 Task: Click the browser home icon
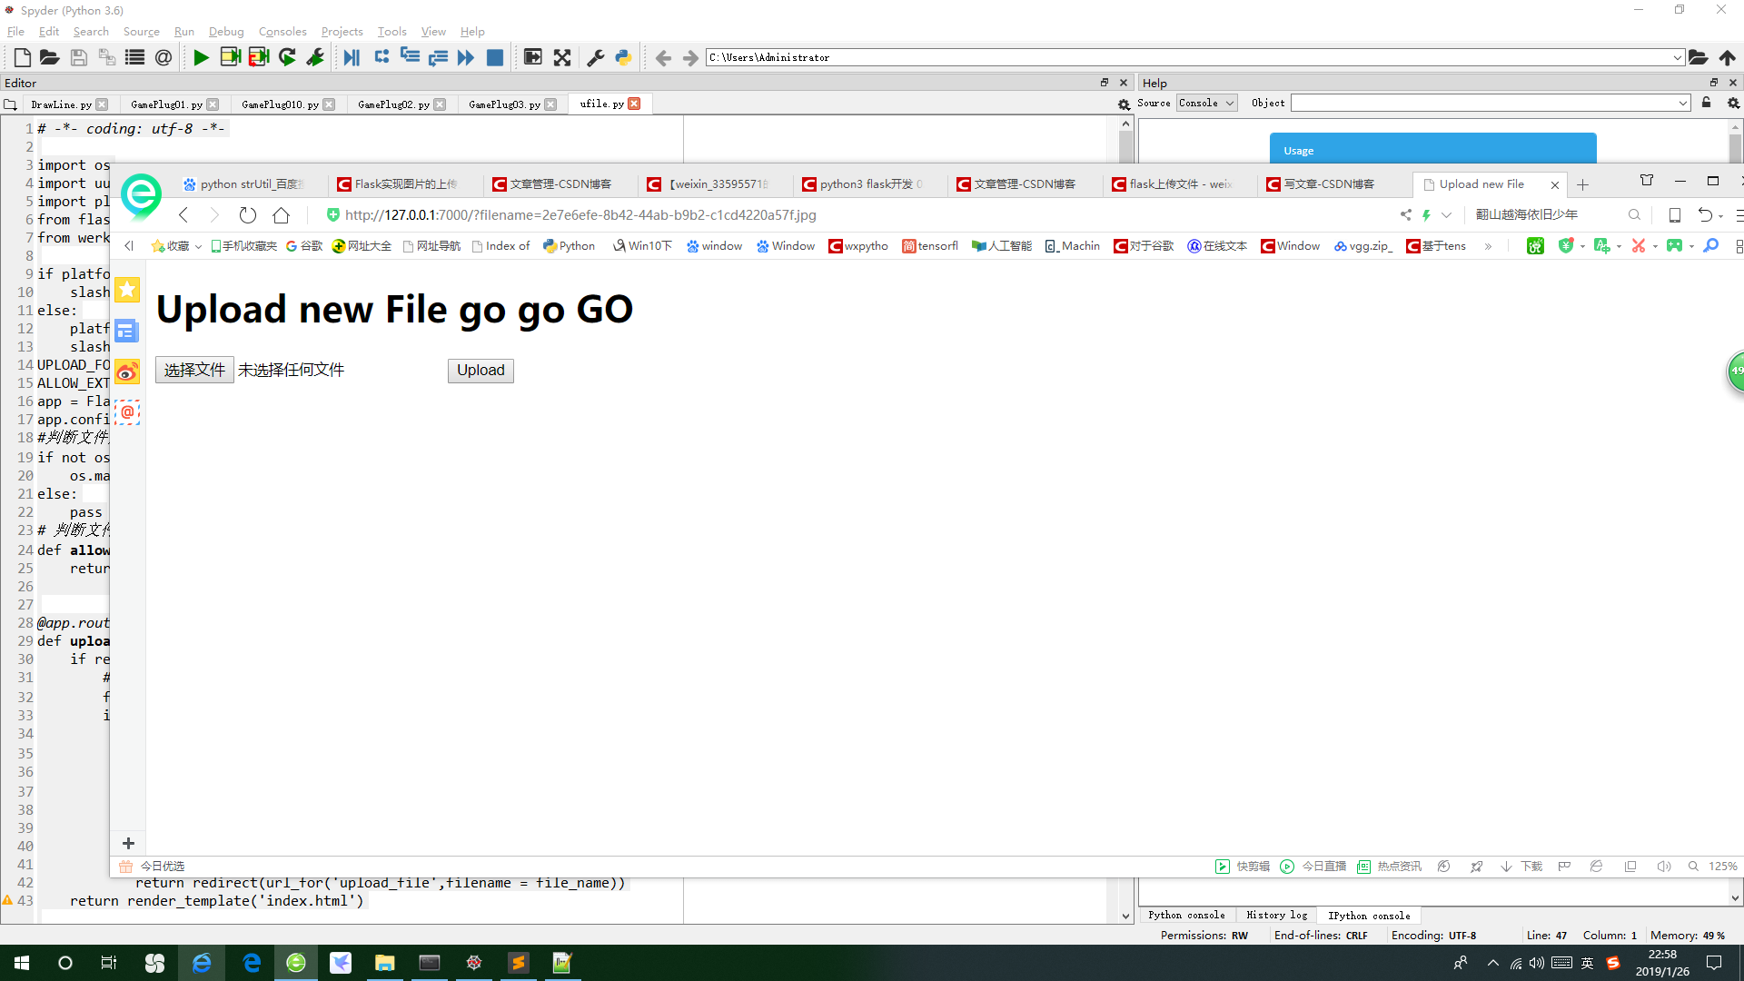pos(282,215)
